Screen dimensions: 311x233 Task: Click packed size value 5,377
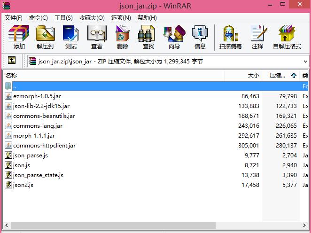[289, 185]
